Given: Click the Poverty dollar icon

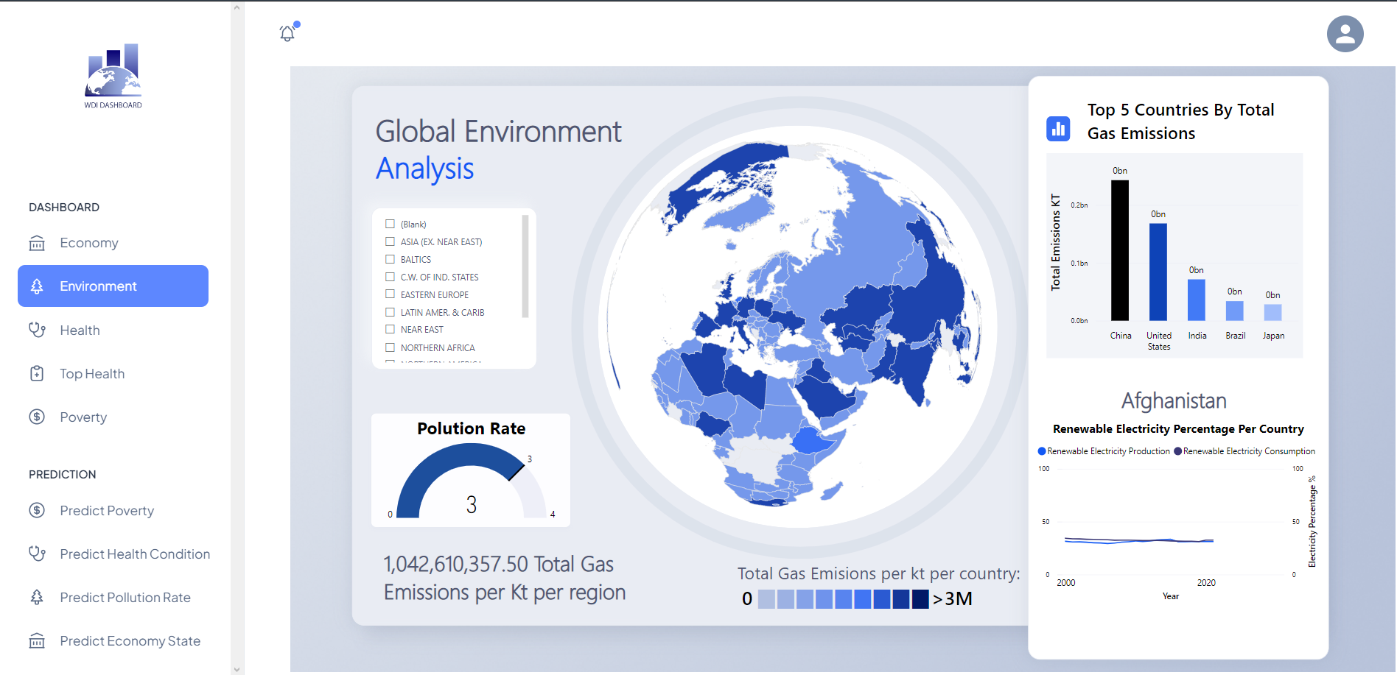Looking at the screenshot, I should coord(38,417).
